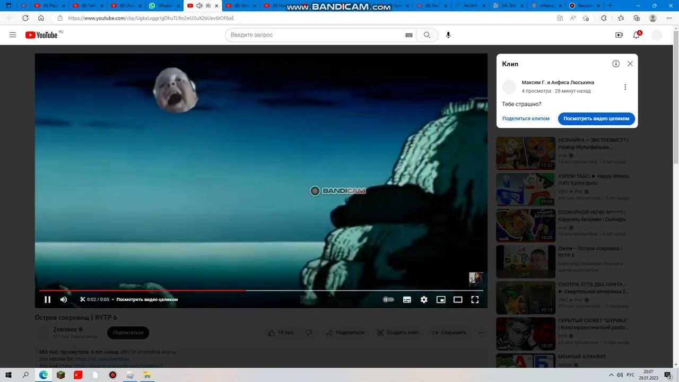Viewport: 679px width, 382px height.
Task: Open the Create video menu
Action: (619, 35)
